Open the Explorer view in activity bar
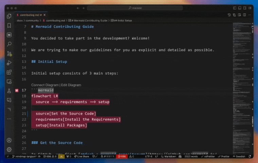 click(9, 16)
